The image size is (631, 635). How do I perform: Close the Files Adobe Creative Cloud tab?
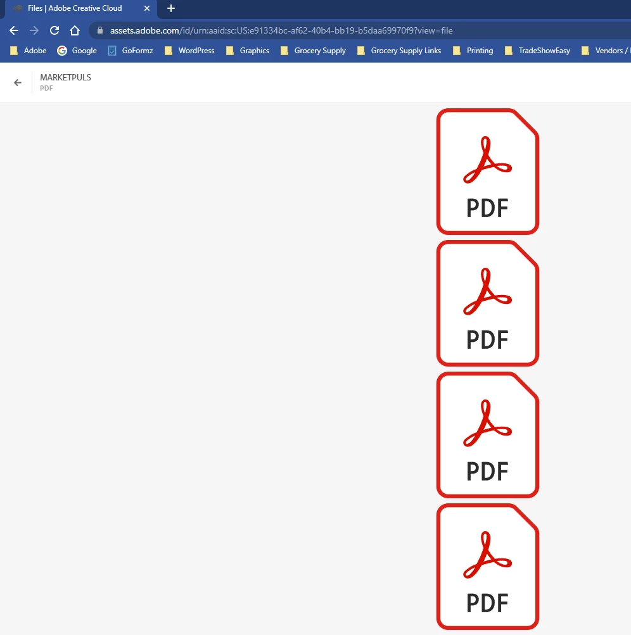click(147, 8)
